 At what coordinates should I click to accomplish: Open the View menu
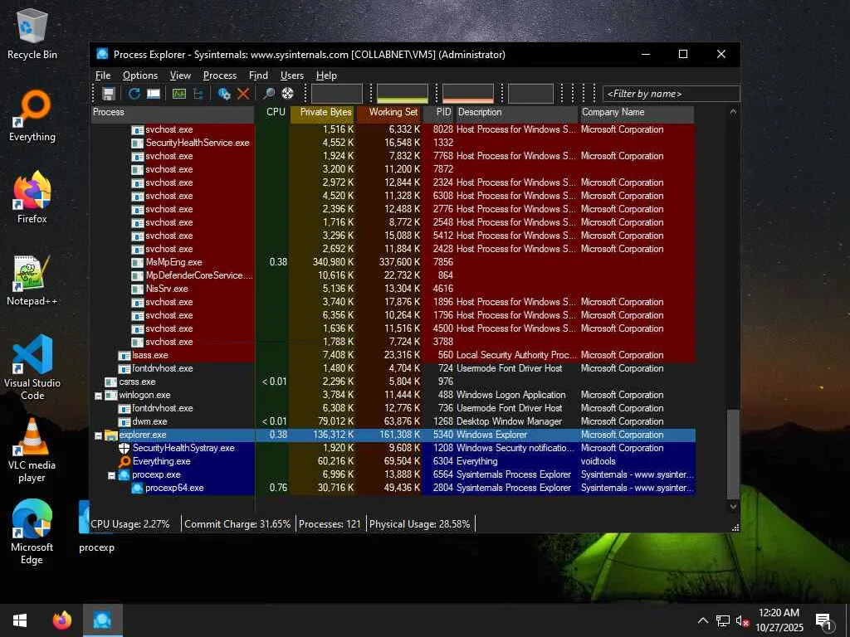click(180, 75)
